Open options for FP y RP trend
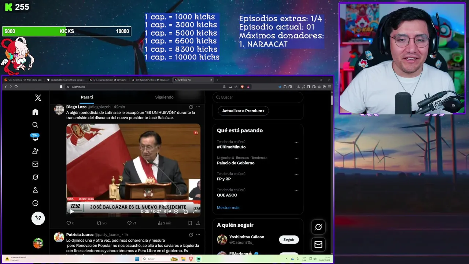Screen dimensions: 469x264 pos(296,175)
